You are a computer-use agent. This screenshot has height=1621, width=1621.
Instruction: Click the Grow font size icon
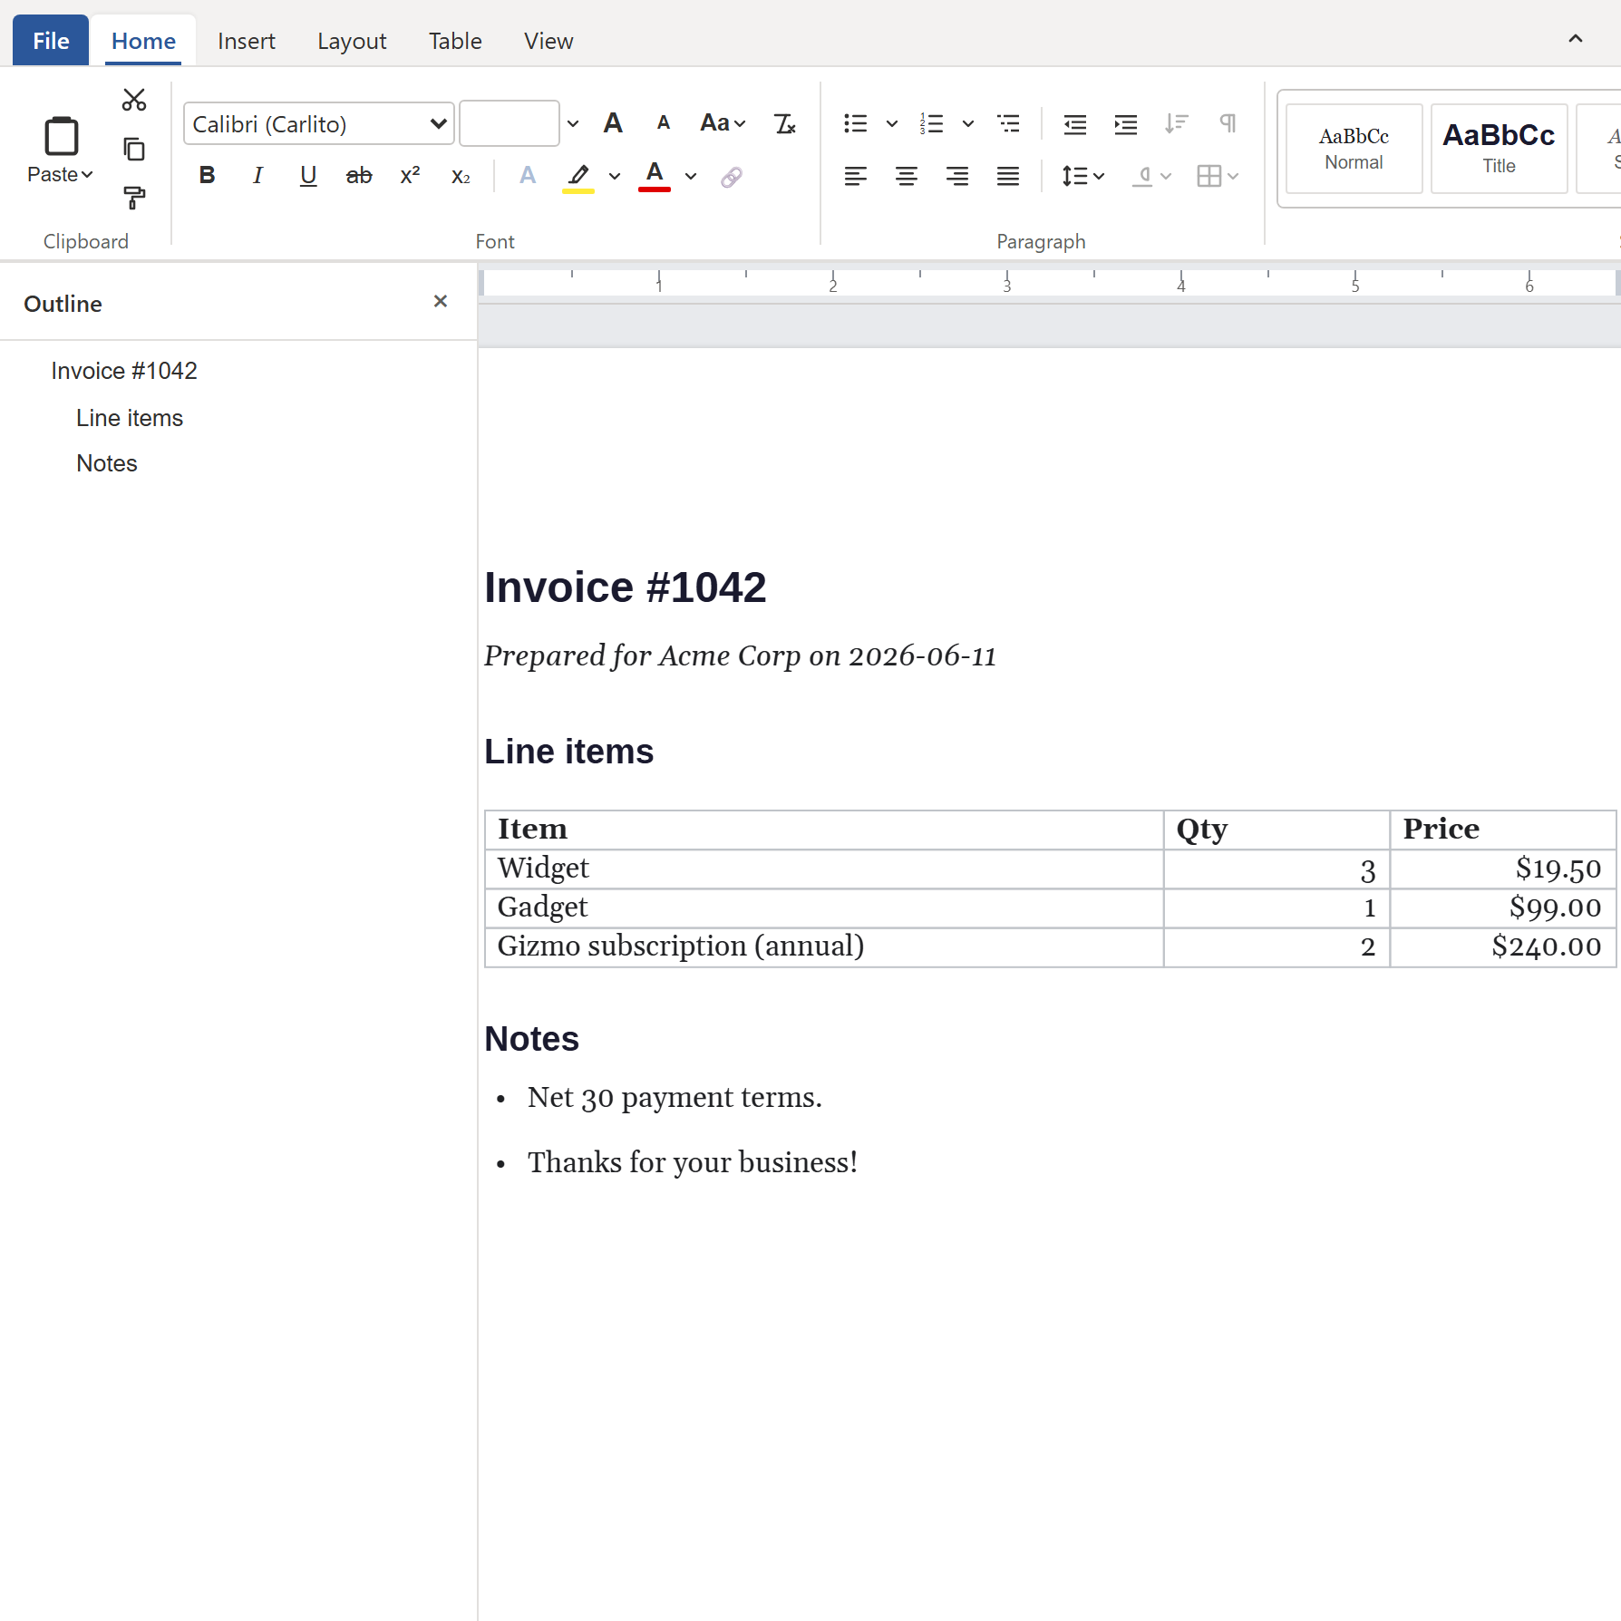pos(613,123)
